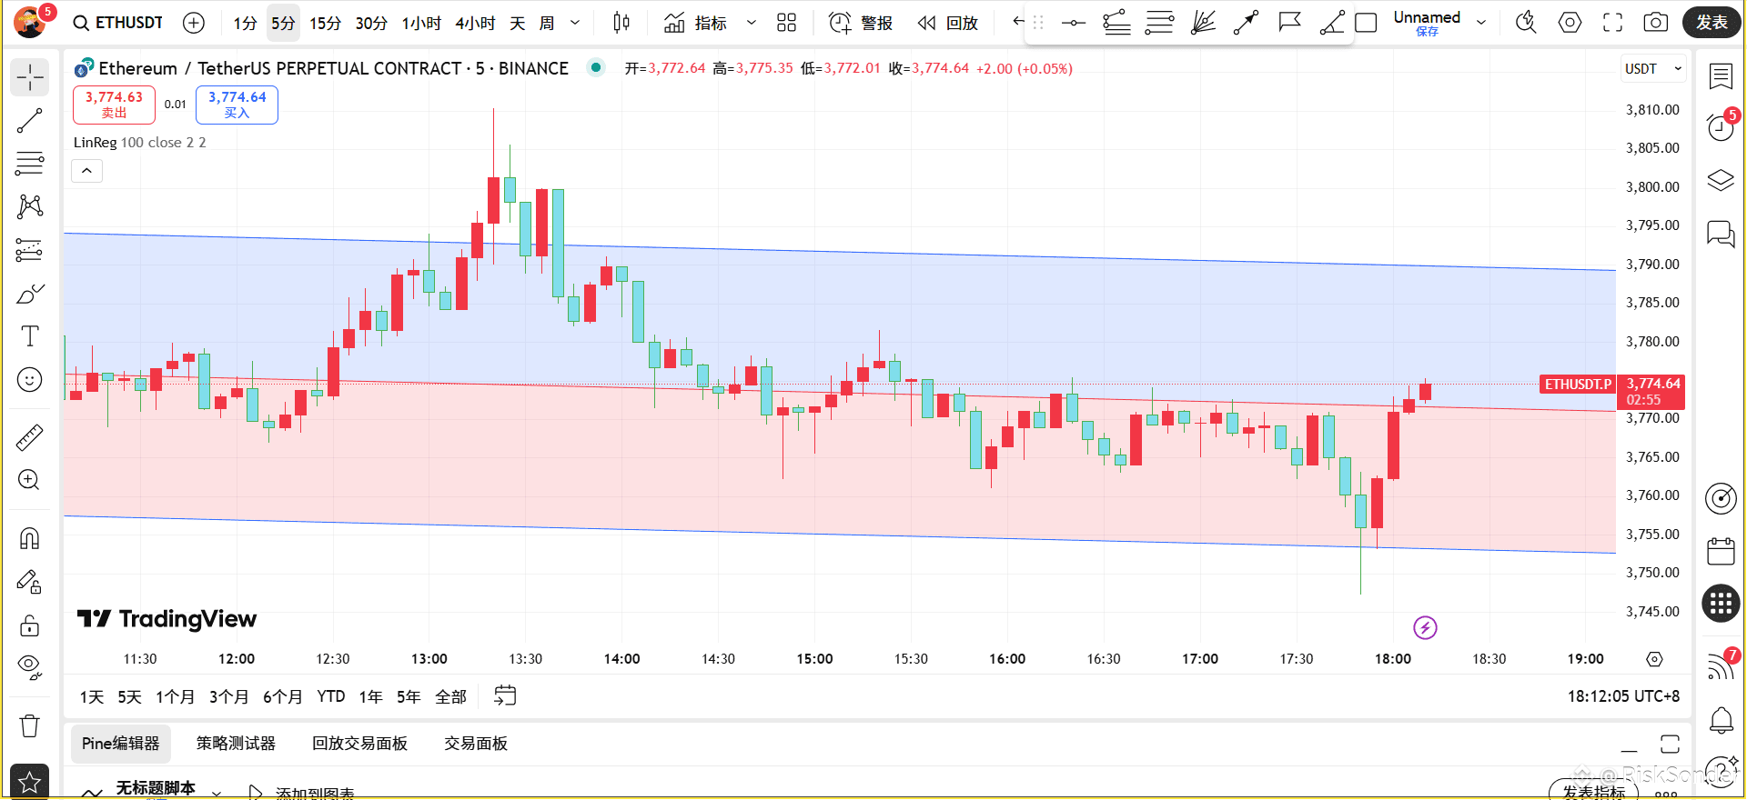Open the emoji icons tool
Screen dimensions: 1747x800
coord(30,380)
